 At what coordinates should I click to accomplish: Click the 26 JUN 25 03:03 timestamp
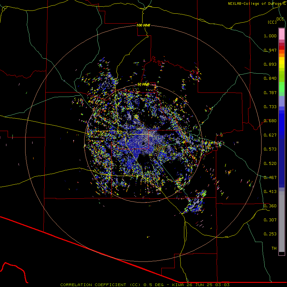(208, 285)
